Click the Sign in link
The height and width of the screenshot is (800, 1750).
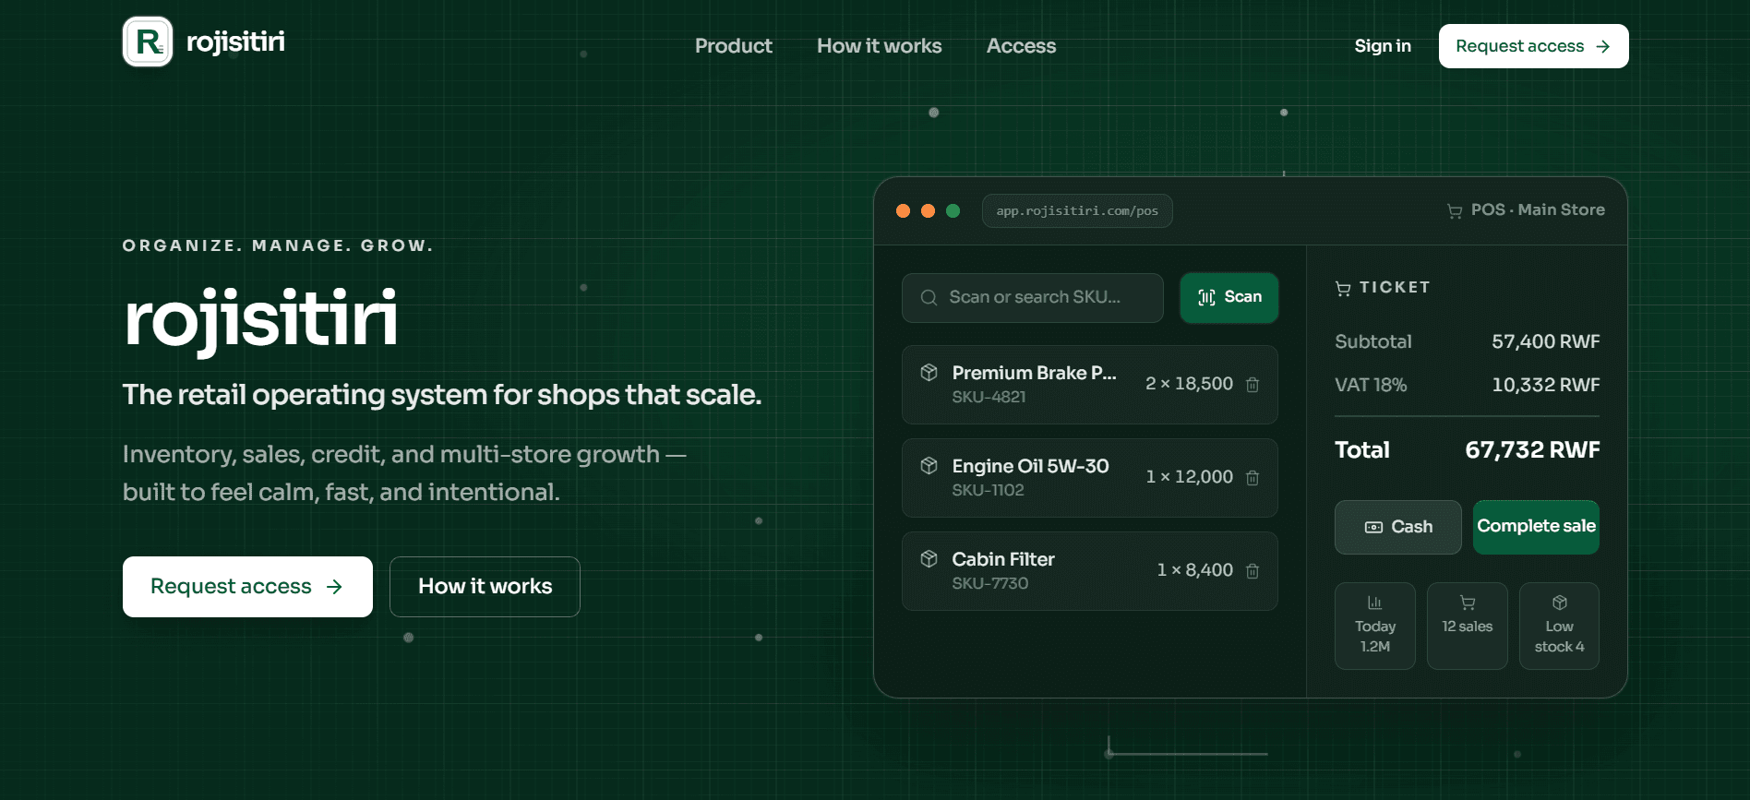pyautogui.click(x=1383, y=46)
